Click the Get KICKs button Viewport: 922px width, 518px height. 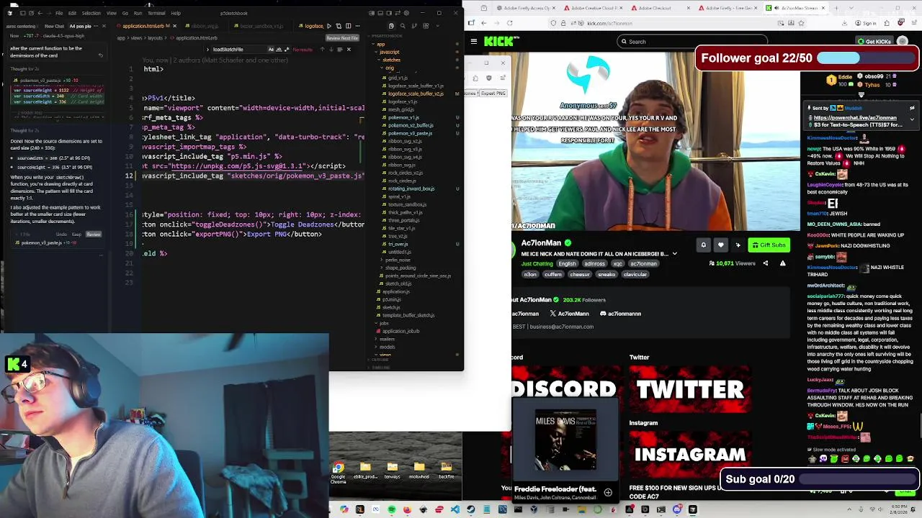[874, 41]
